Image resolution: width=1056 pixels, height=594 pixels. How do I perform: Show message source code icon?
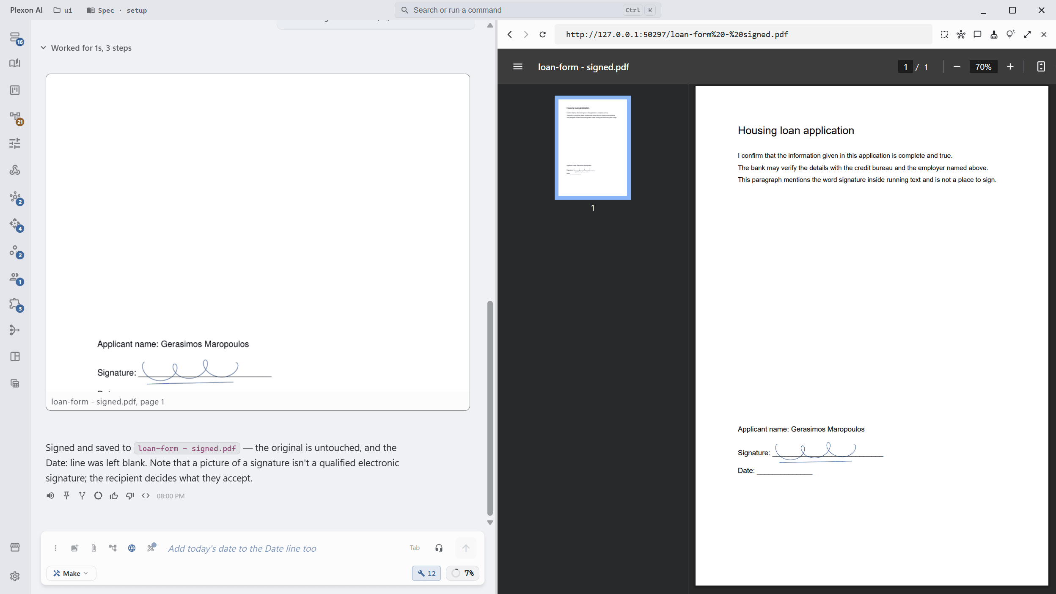(146, 495)
